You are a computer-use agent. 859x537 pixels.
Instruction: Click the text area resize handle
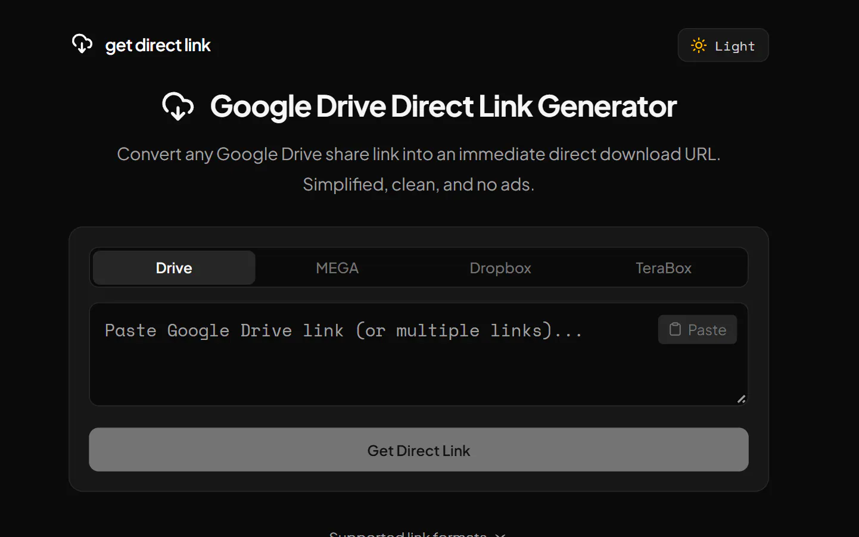[742, 399]
